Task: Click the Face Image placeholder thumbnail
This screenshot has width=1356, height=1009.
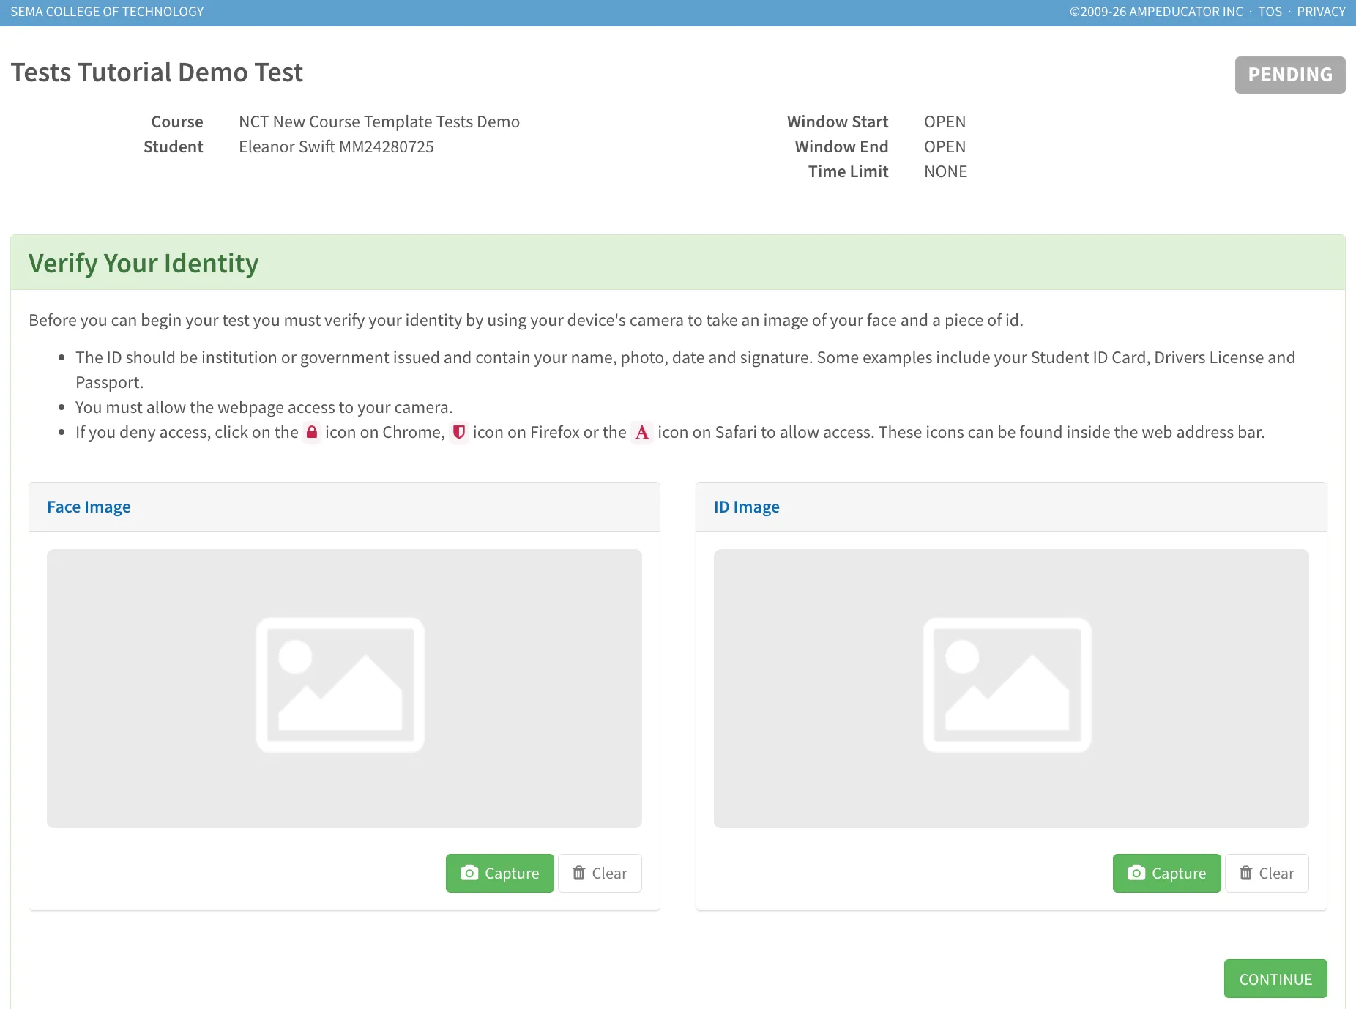Action: (x=344, y=688)
